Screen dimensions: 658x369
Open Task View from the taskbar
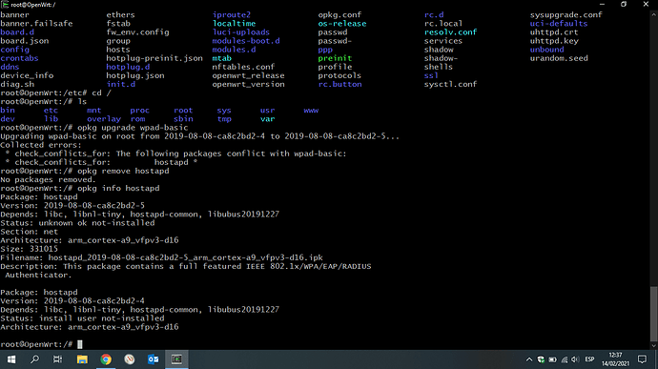(57, 359)
